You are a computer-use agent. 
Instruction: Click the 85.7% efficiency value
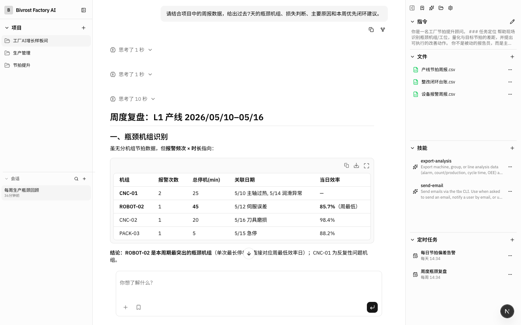pyautogui.click(x=327, y=207)
